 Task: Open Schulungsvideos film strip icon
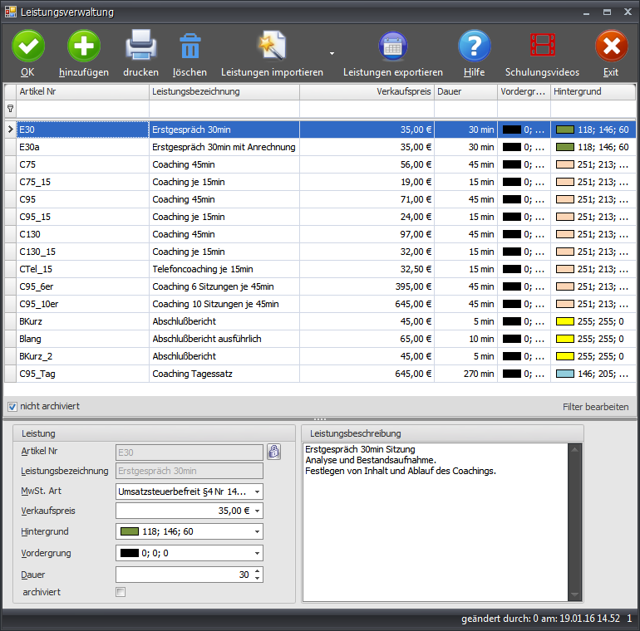(x=542, y=46)
